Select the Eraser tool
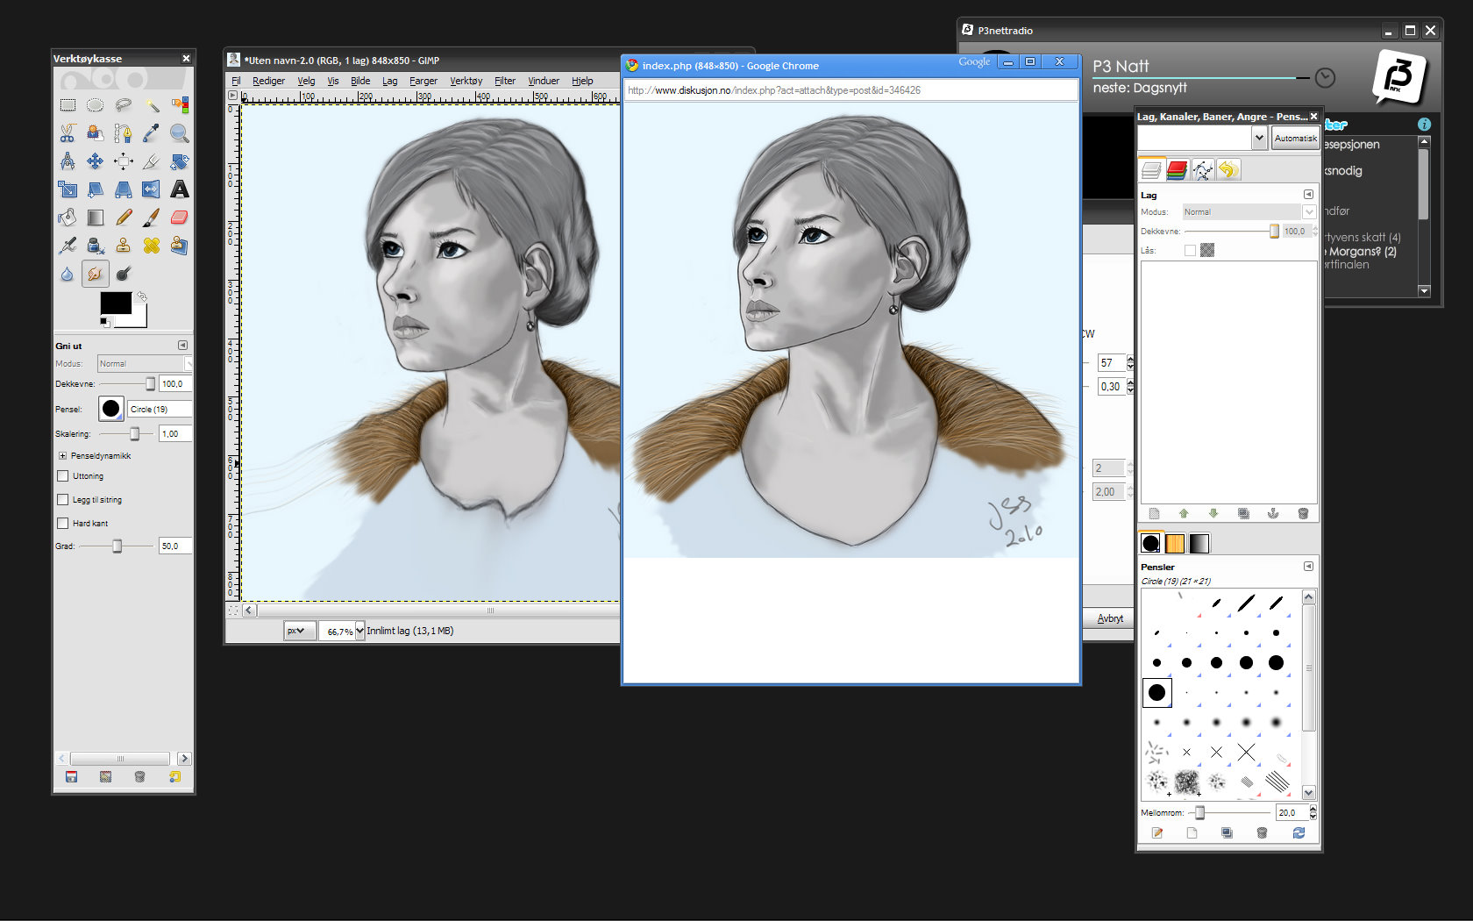The height and width of the screenshot is (921, 1473). [x=179, y=218]
